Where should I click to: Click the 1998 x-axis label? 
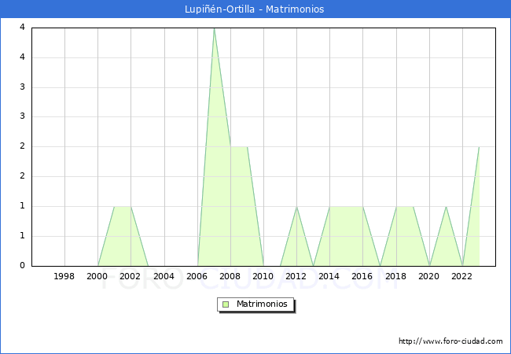tap(64, 276)
